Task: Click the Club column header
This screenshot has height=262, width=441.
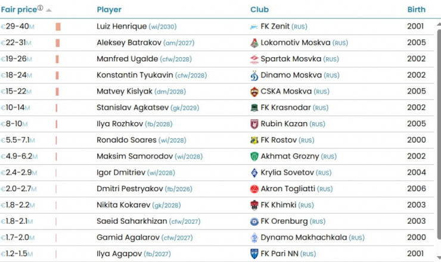Action: point(259,10)
